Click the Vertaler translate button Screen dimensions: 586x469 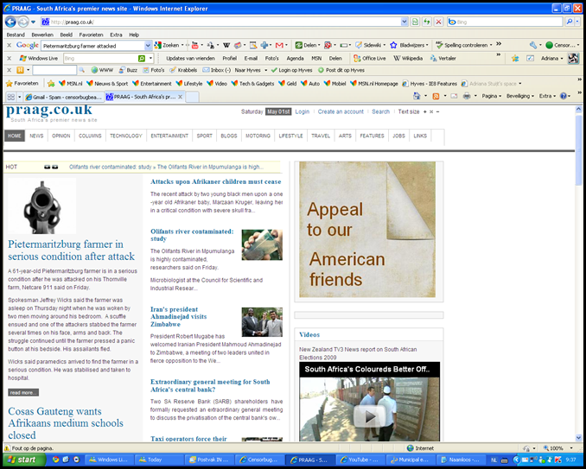point(443,58)
